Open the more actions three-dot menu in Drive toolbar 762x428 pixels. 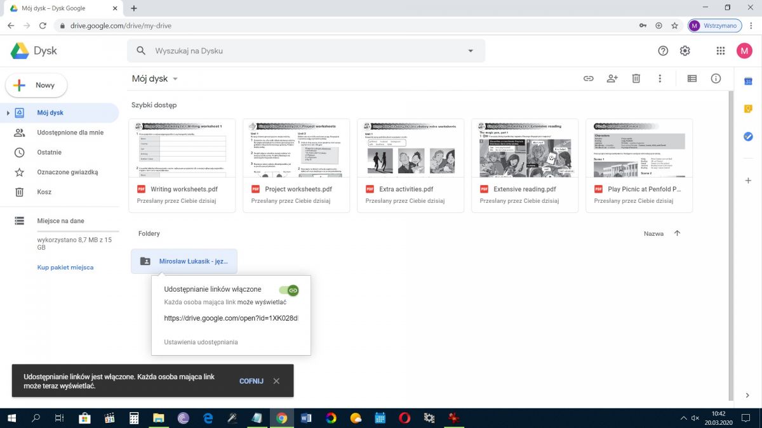tap(660, 79)
